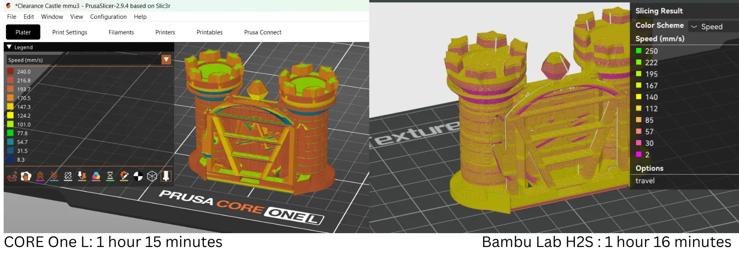
Task: Click the 54.7 speed color swatch
Action: click(x=10, y=142)
